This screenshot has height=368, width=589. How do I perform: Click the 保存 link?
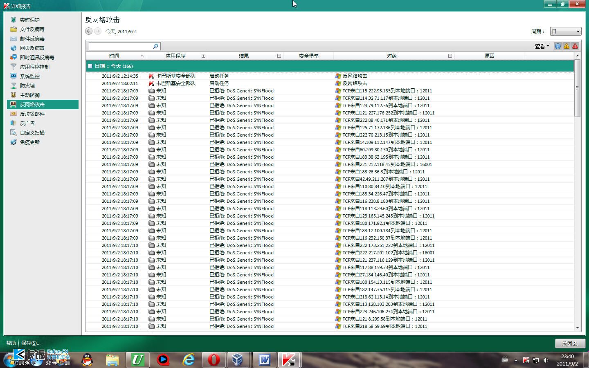click(x=31, y=343)
